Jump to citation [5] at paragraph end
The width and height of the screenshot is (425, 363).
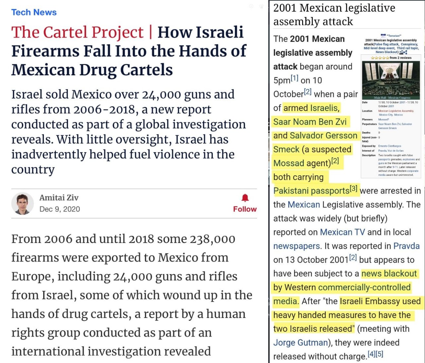coord(379,354)
